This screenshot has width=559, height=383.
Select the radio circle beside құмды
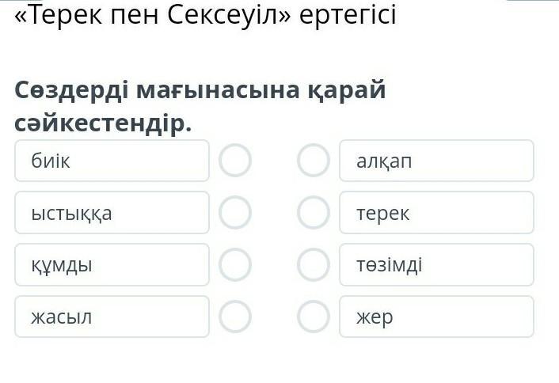pos(235,264)
